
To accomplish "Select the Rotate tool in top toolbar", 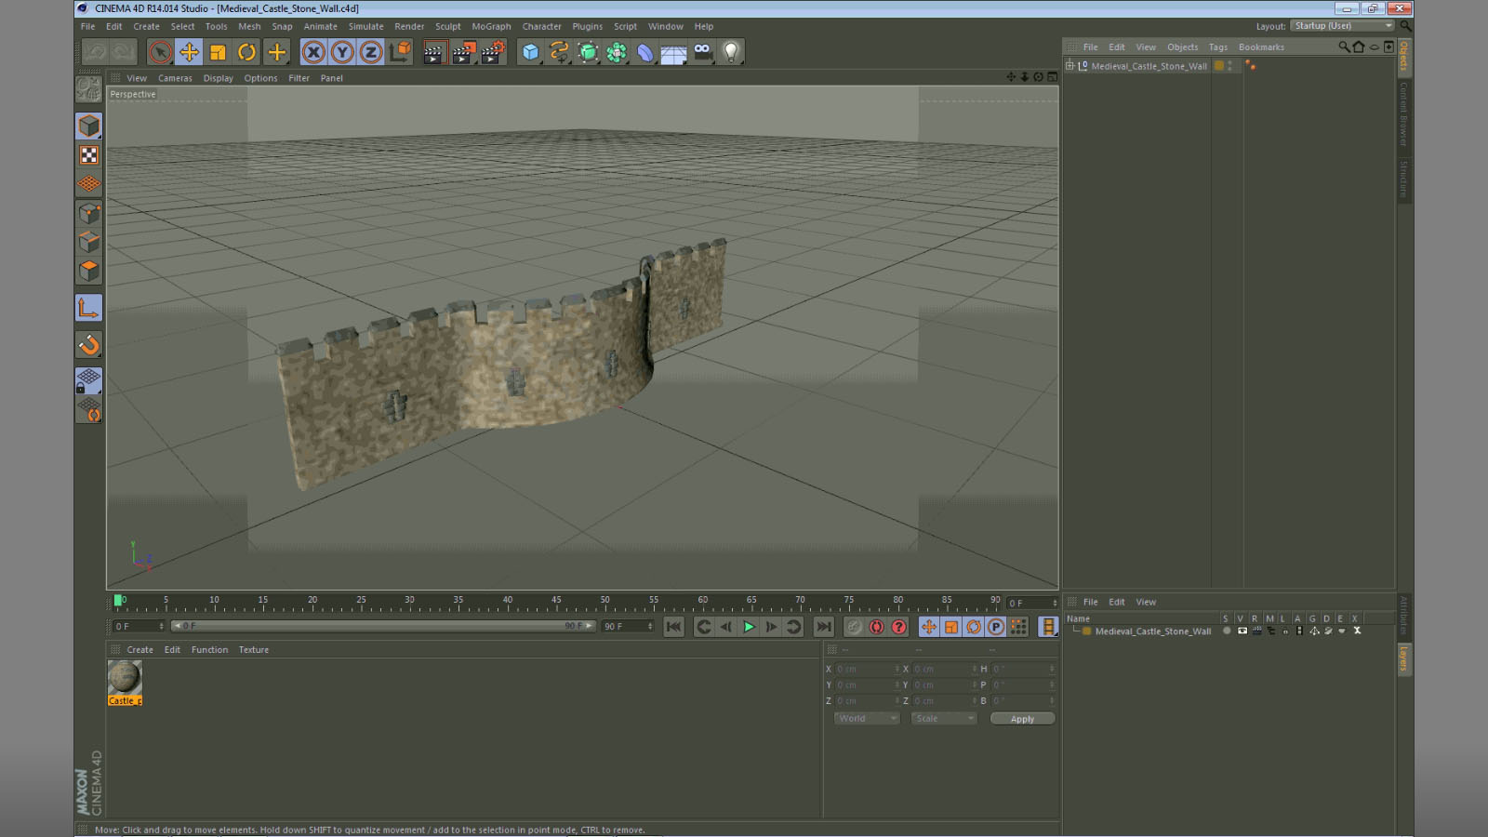I will (x=246, y=52).
